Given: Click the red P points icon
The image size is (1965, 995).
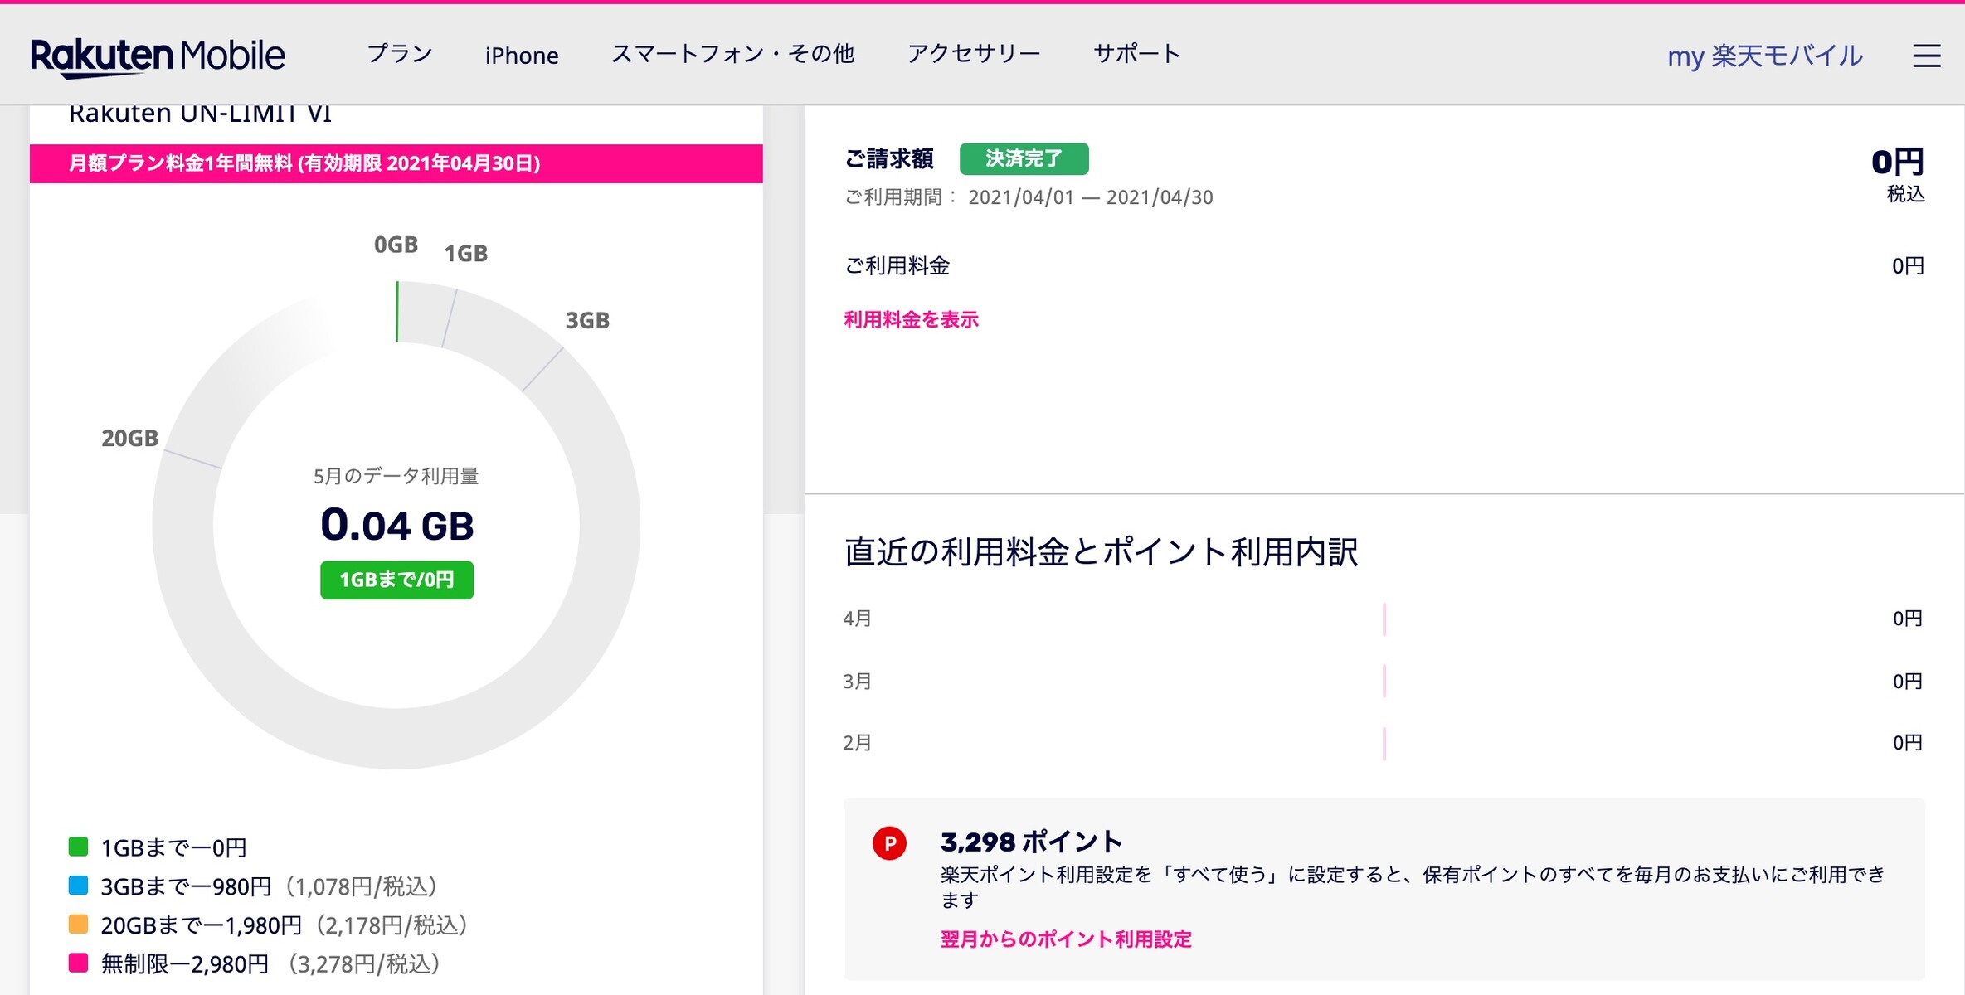Looking at the screenshot, I should [888, 843].
